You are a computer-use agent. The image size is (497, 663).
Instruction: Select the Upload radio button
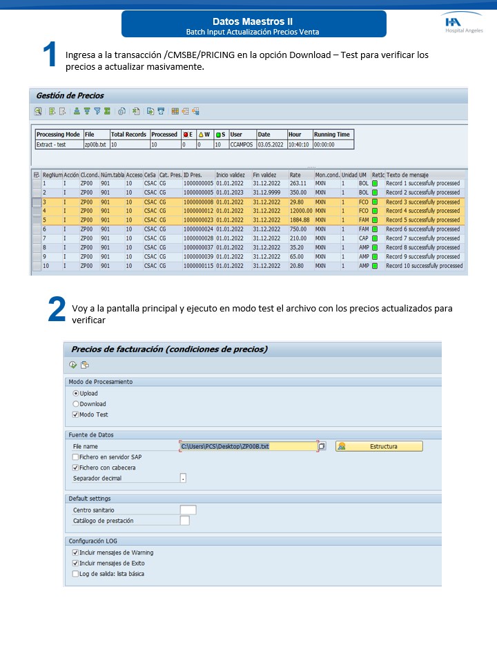(x=76, y=393)
